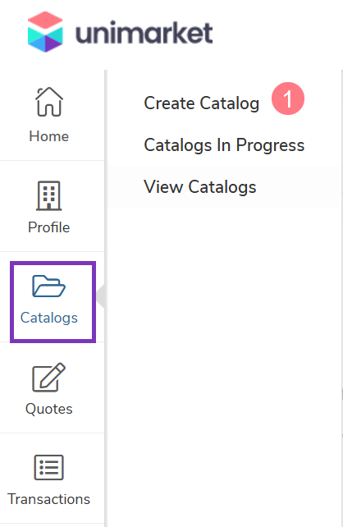Click the Home house icon
Viewport: 343px width, 527px height.
point(49,102)
